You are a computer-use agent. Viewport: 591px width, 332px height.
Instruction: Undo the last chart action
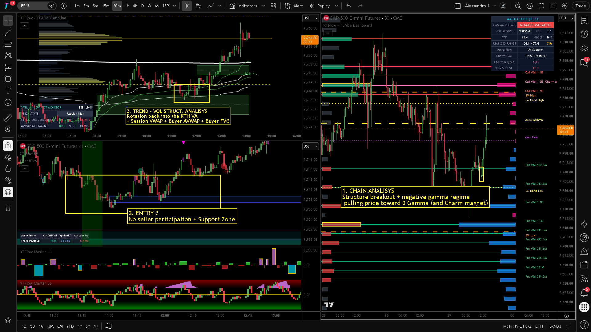[348, 6]
